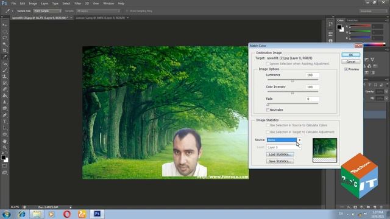Toggle Quick Mask mode icon
Viewport: 390px width, 219px height.
coord(5,166)
